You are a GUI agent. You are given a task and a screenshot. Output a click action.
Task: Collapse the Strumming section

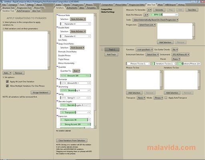click(57, 86)
